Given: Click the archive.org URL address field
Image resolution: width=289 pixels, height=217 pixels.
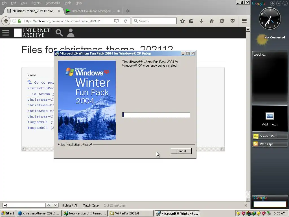Looking at the screenshot, I should tap(68, 21).
